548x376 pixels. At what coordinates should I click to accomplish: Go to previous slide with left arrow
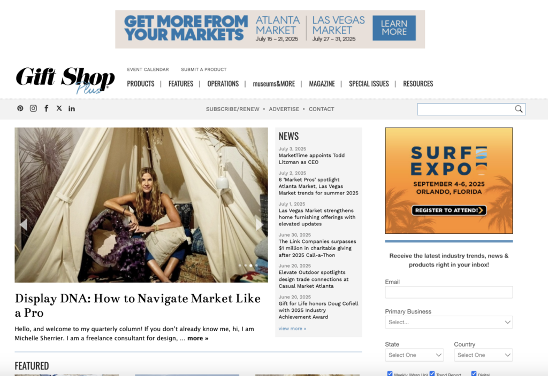point(24,224)
